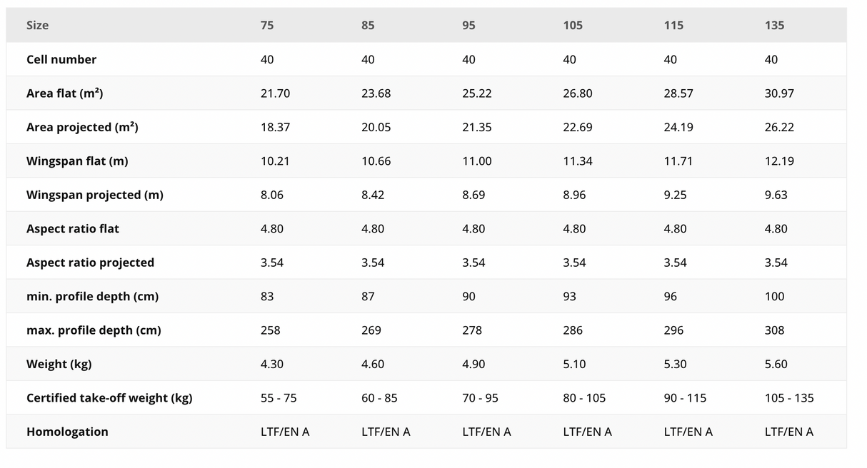This screenshot has width=867, height=468.
Task: Click the Area projected row label
Action: [82, 128]
